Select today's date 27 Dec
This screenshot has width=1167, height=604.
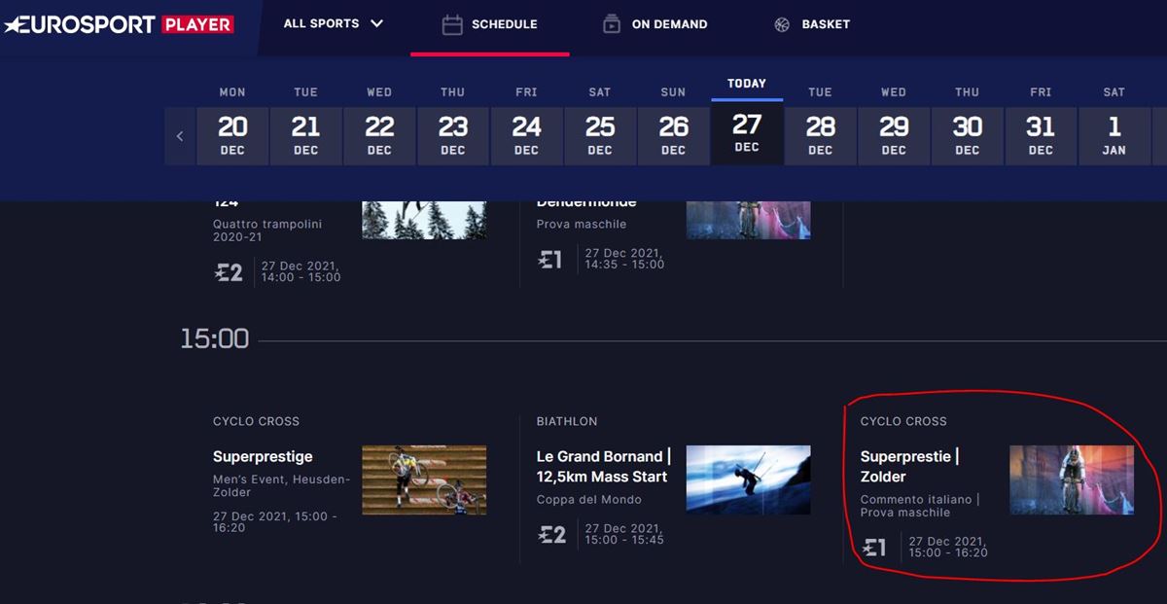(x=747, y=134)
